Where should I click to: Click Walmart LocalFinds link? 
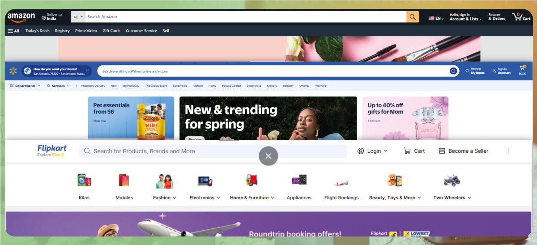pyautogui.click(x=180, y=86)
